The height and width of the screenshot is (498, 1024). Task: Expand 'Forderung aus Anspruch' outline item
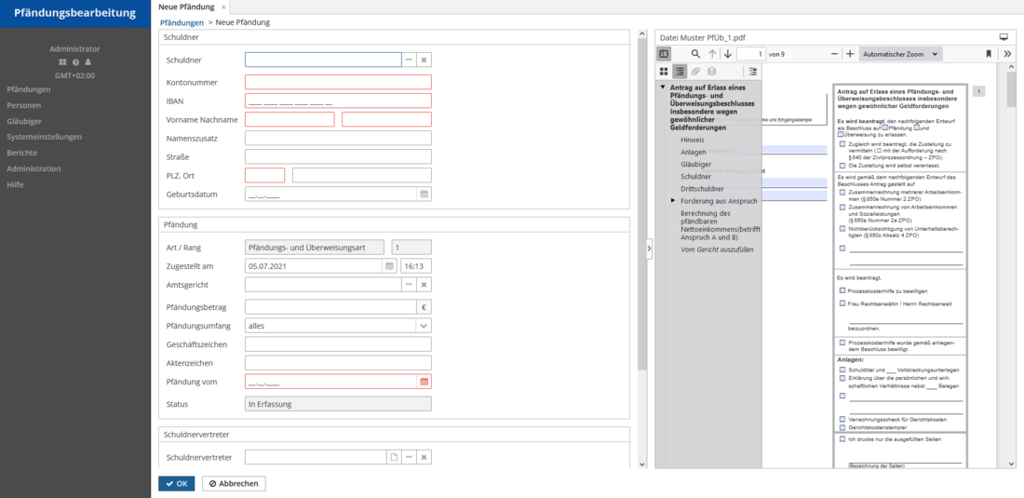(x=673, y=201)
